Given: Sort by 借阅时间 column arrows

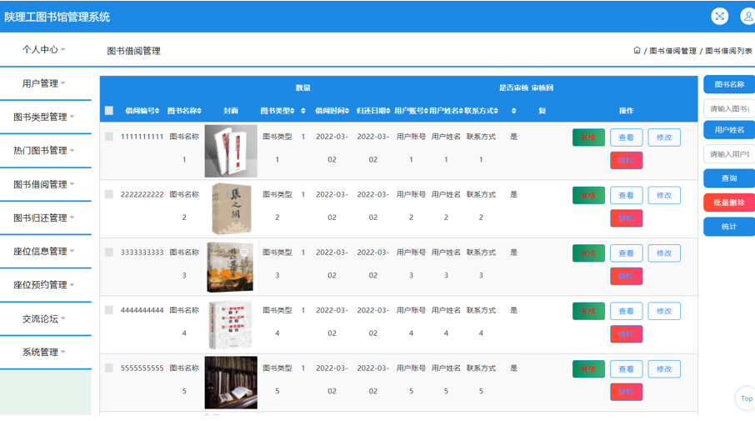Looking at the screenshot, I should [347, 111].
